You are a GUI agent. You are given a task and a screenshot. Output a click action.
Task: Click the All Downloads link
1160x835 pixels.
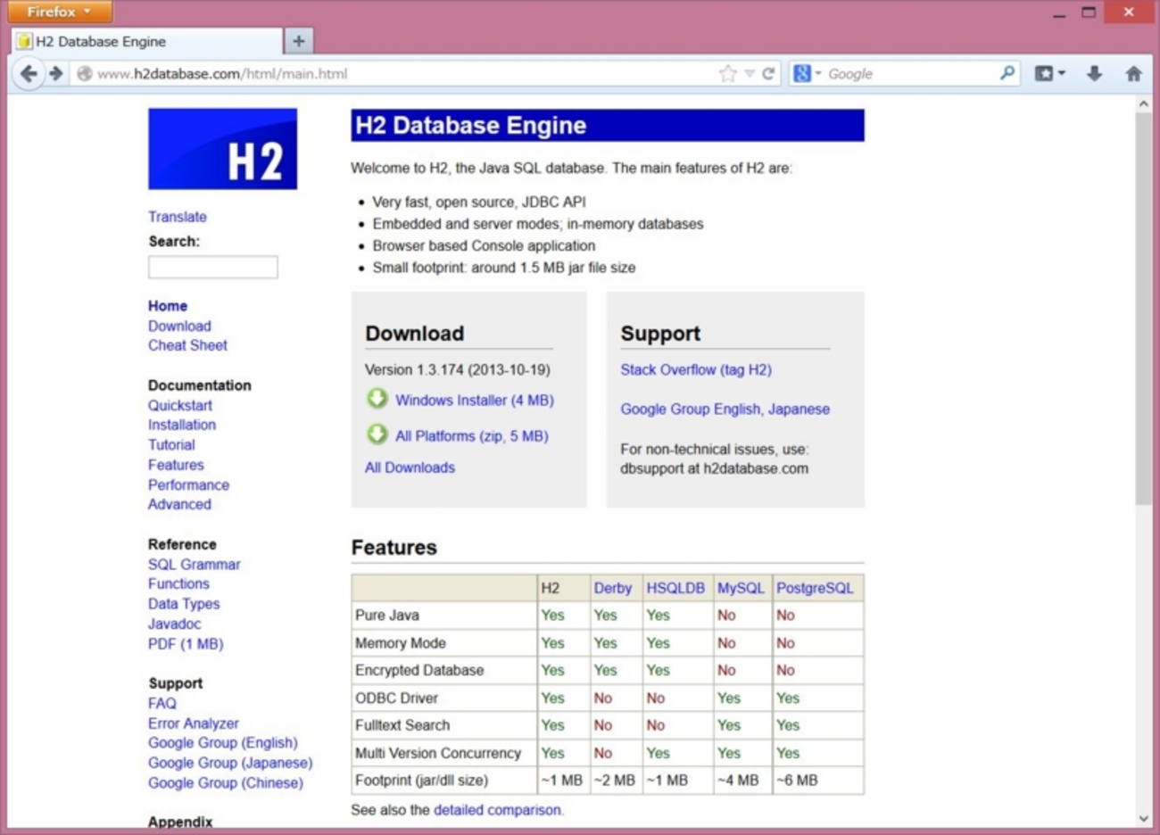point(410,467)
